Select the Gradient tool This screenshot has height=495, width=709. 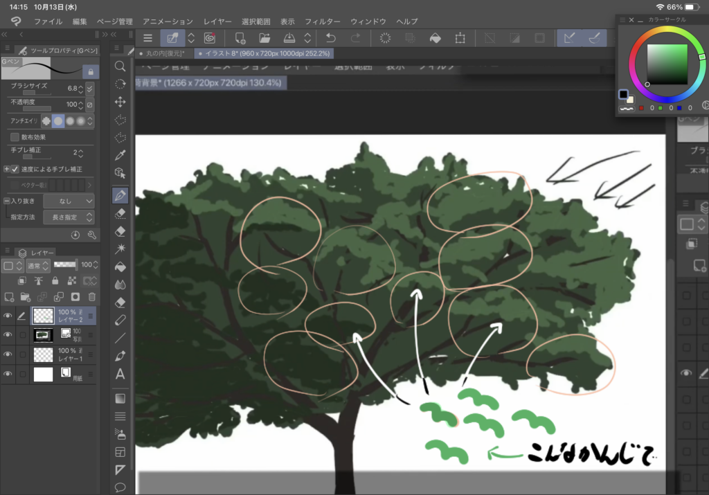(120, 398)
